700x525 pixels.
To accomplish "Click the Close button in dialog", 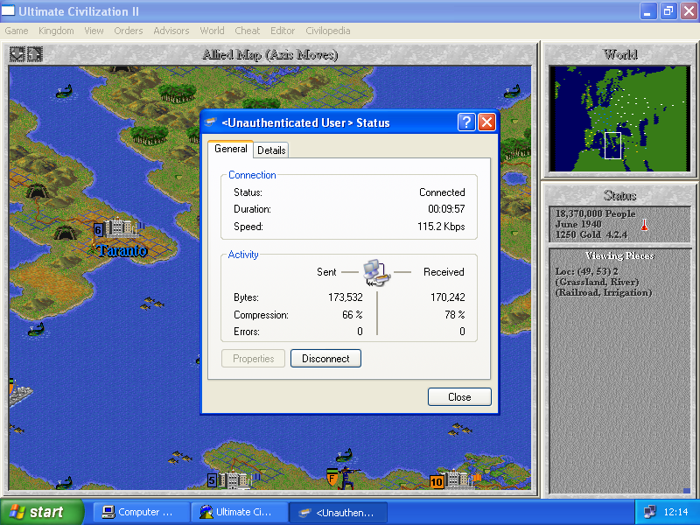I will coord(459,397).
